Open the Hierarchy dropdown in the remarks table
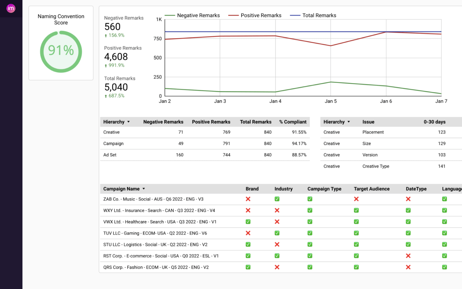This screenshot has width=462, height=289. (128, 122)
